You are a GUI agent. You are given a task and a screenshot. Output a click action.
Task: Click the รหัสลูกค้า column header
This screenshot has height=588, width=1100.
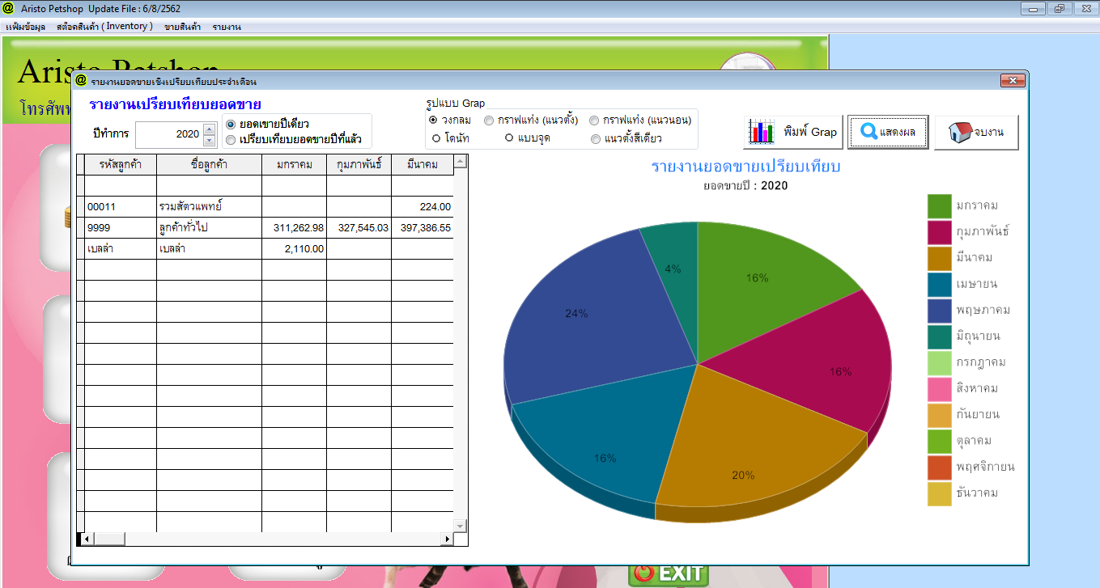point(120,165)
